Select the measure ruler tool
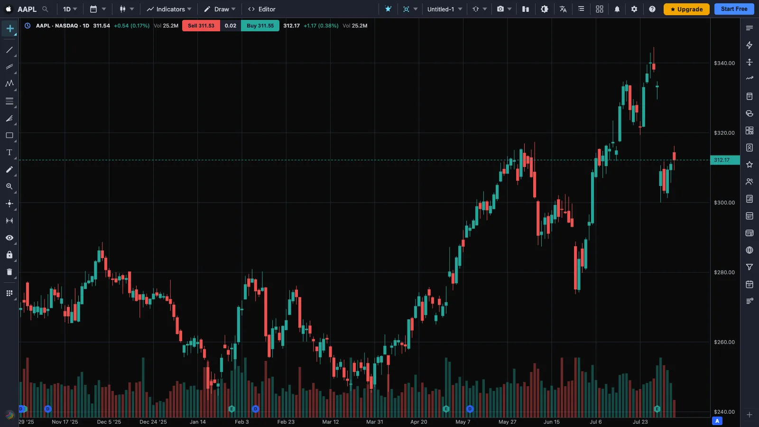 9,221
